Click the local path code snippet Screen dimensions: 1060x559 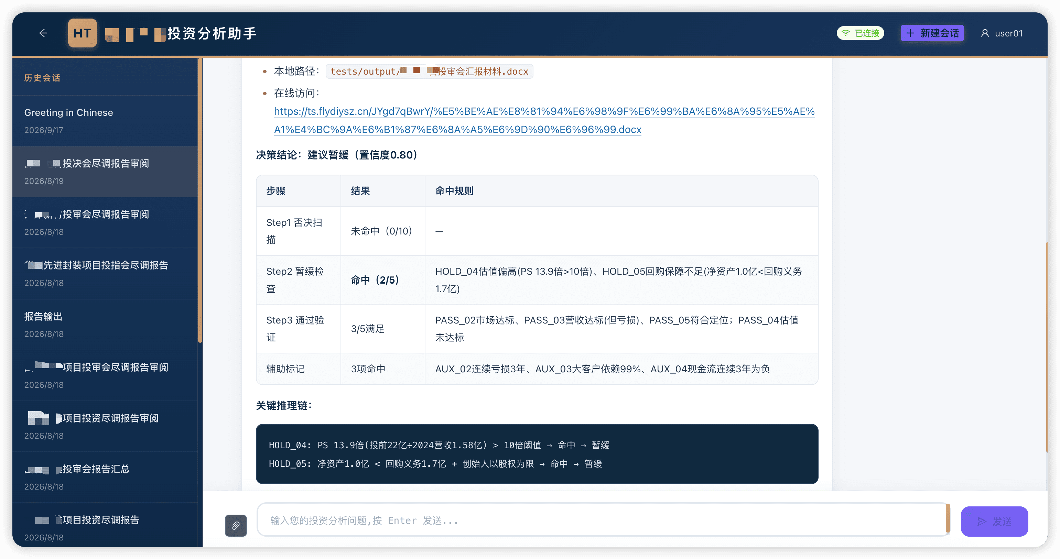pos(429,71)
